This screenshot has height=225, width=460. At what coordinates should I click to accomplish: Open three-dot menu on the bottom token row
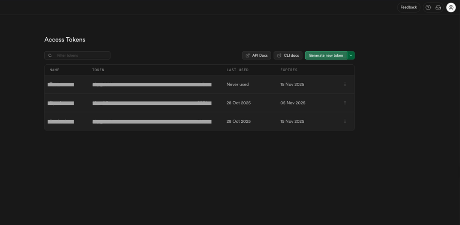pos(345,121)
